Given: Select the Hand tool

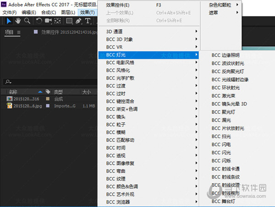Looking at the screenshot, I should point(18,21).
